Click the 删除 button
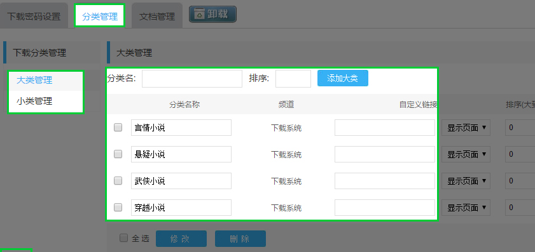 [x=240, y=239]
